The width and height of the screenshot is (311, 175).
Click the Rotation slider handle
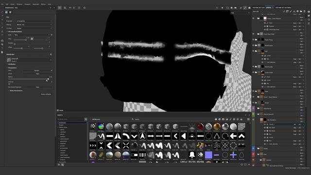pos(15,44)
